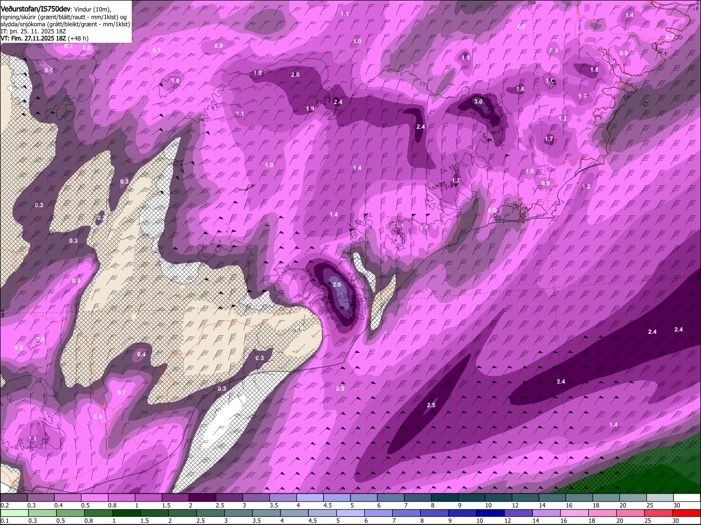
Task: Click the 2.0 precipitation value on the map
Action: coord(295,75)
